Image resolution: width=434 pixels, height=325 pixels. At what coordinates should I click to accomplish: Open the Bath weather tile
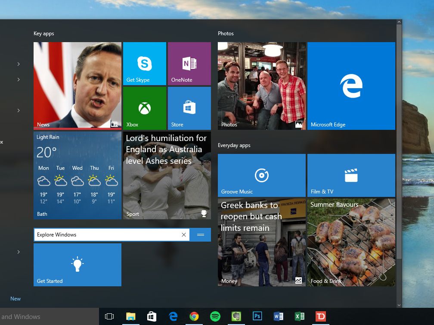tap(77, 175)
